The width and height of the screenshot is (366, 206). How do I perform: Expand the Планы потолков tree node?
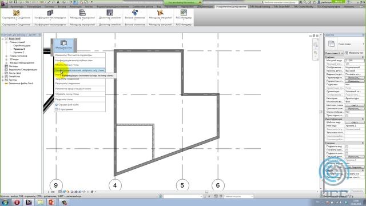(6, 56)
